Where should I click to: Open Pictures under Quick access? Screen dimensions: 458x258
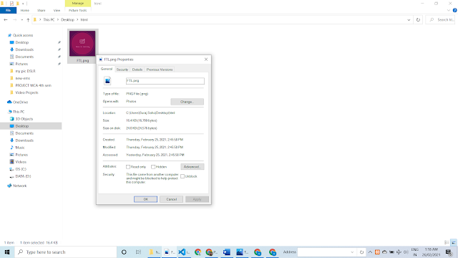[21, 64]
